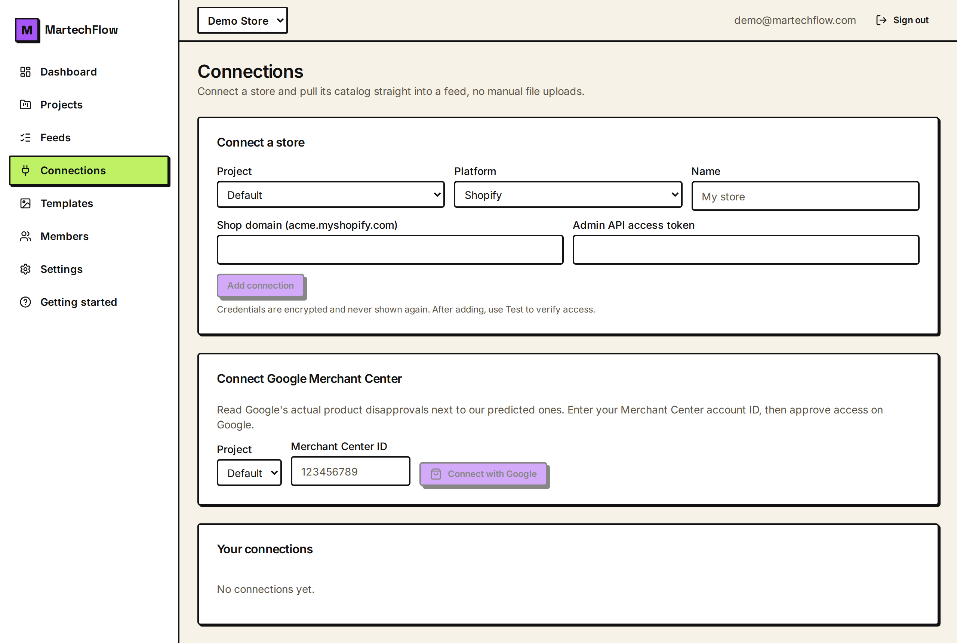Image resolution: width=957 pixels, height=643 pixels.
Task: Expand the Project dropdown in Connect a store
Action: tap(330, 194)
